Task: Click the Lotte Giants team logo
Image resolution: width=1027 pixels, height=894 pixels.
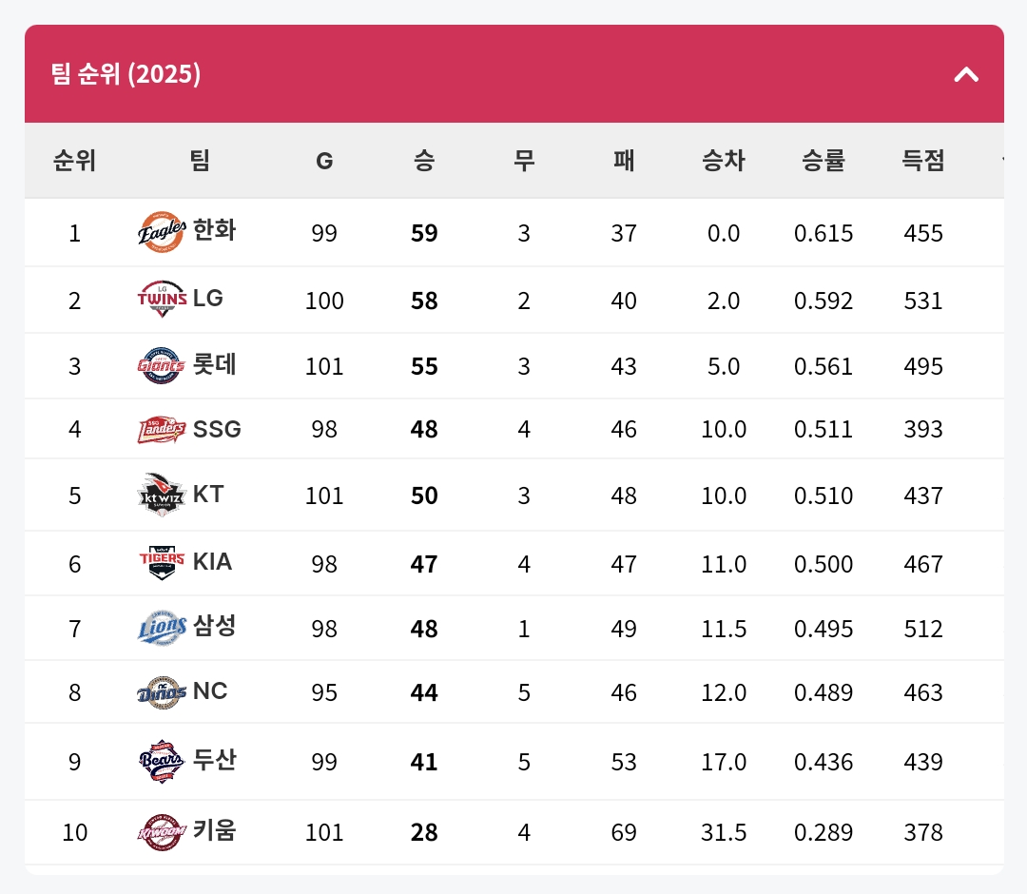Action: point(162,365)
